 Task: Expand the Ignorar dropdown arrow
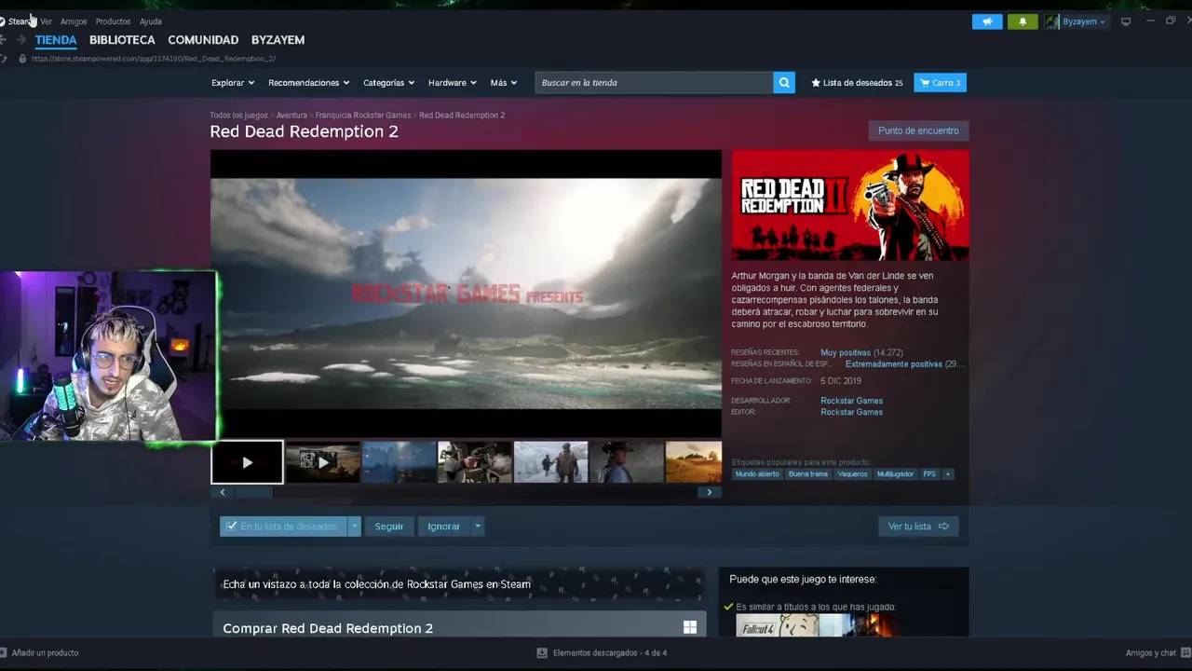[x=478, y=527]
